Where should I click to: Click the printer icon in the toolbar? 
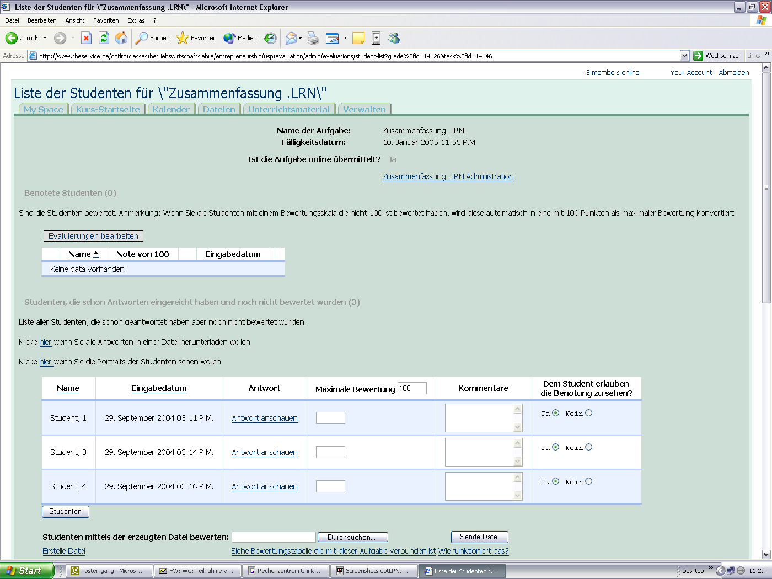[x=313, y=38]
